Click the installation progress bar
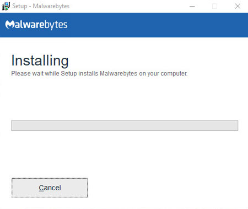This screenshot has width=248, height=209. [125, 125]
